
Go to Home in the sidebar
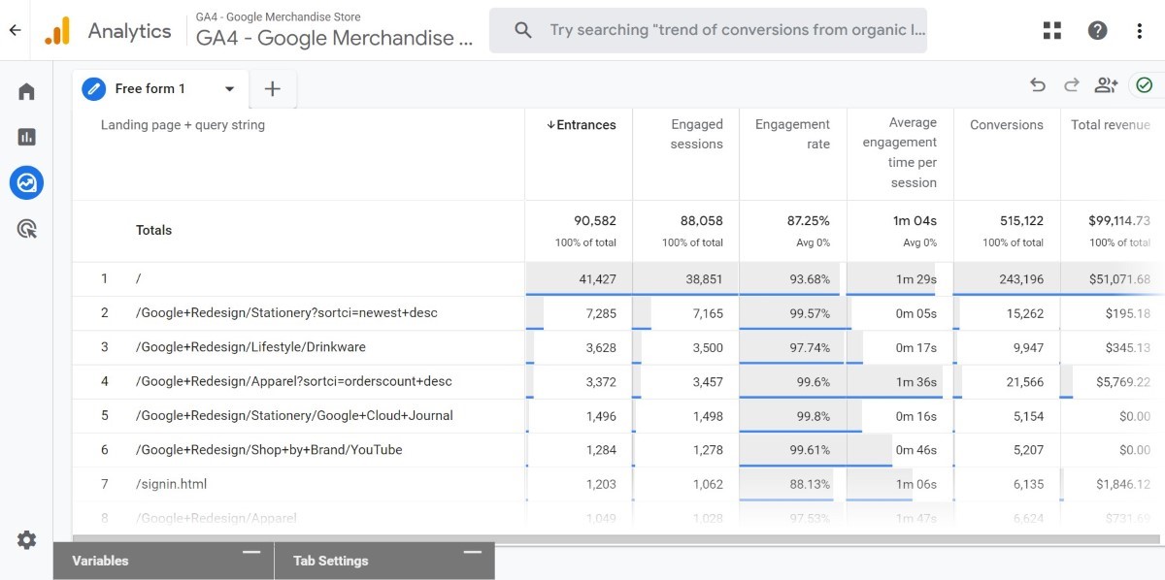pyautogui.click(x=26, y=92)
